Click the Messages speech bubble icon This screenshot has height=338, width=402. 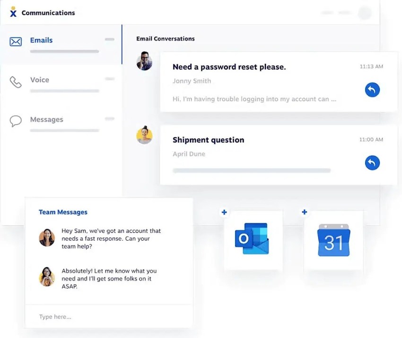click(16, 121)
